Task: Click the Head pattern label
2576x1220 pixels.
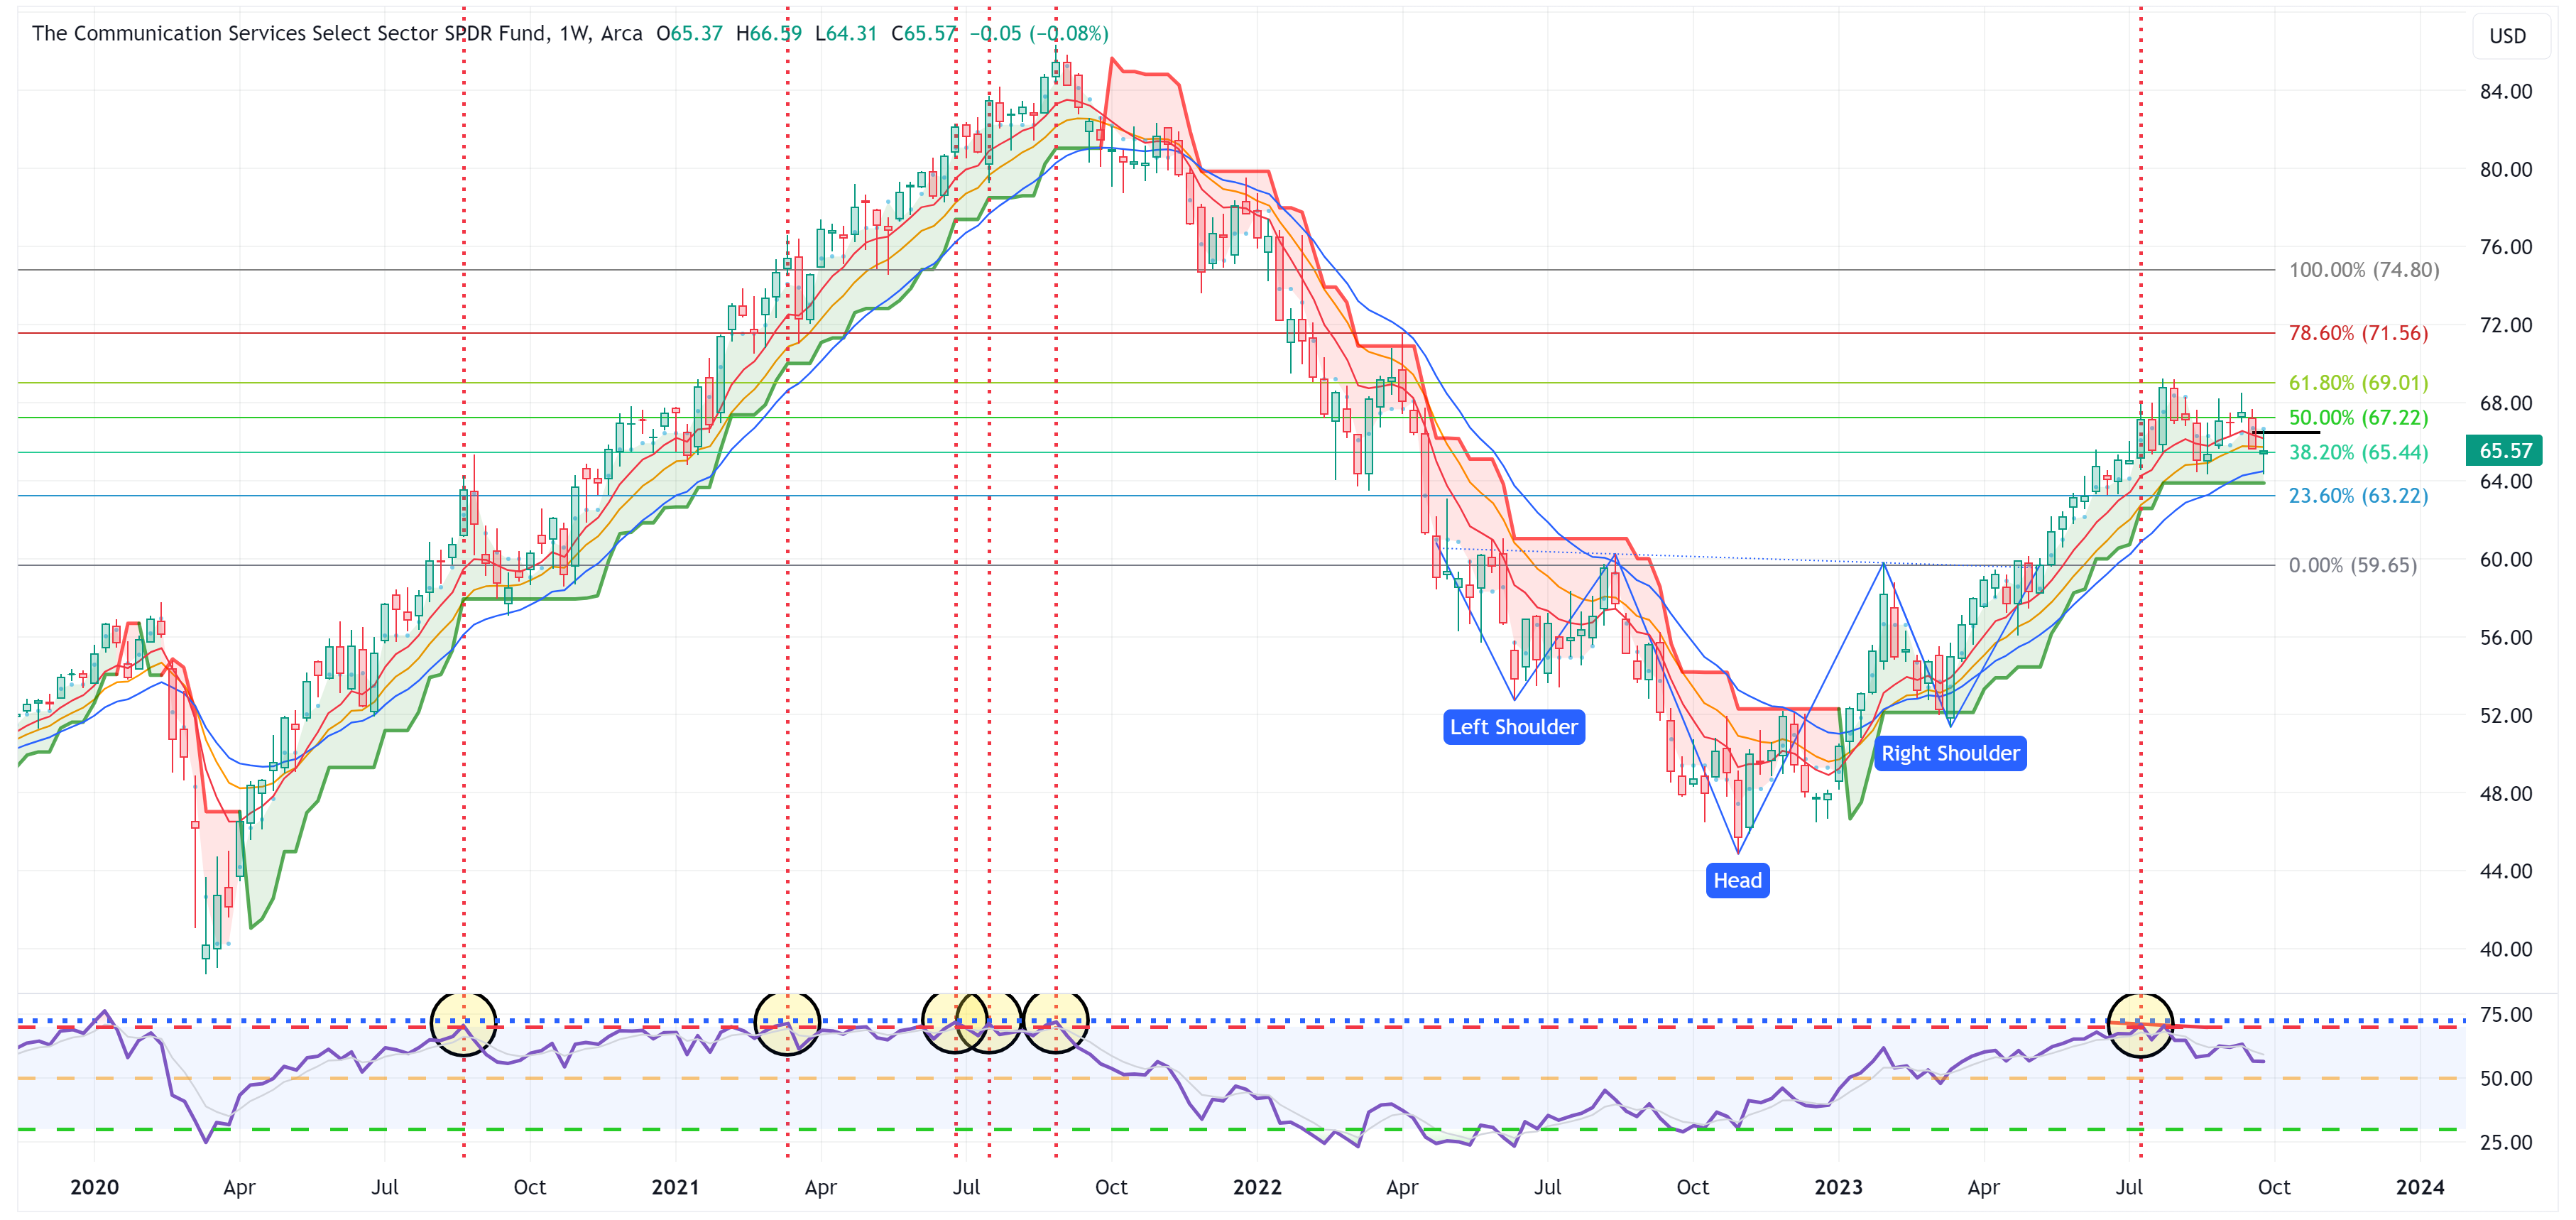Action: tap(1737, 880)
